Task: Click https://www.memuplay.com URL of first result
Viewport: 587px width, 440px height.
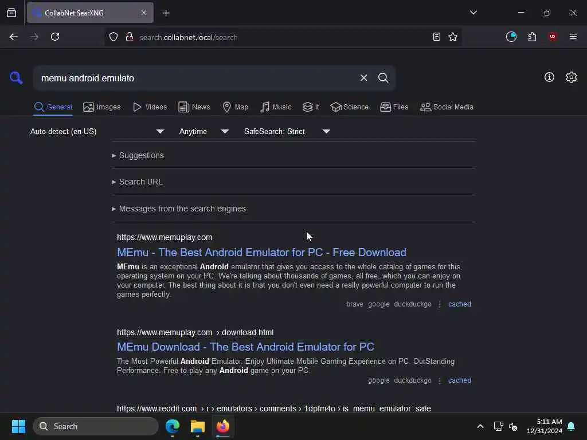Action: [165, 237]
